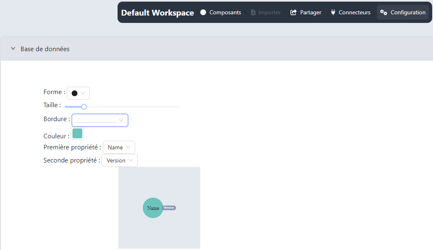The width and height of the screenshot is (433, 250).
Task: Click the circle icon beside Composants
Action: tap(203, 12)
